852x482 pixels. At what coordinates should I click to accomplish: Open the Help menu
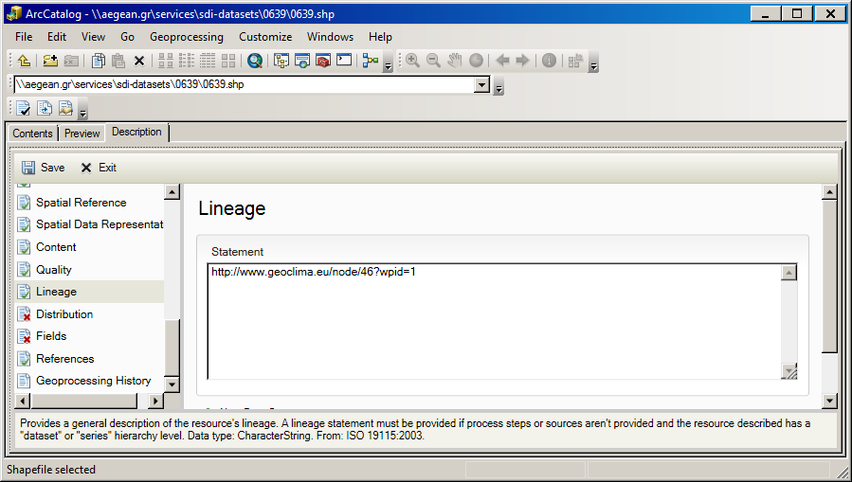point(380,37)
